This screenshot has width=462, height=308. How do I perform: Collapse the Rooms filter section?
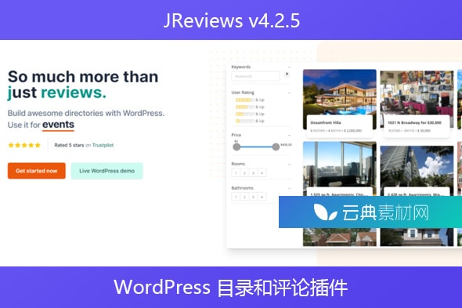(x=290, y=164)
